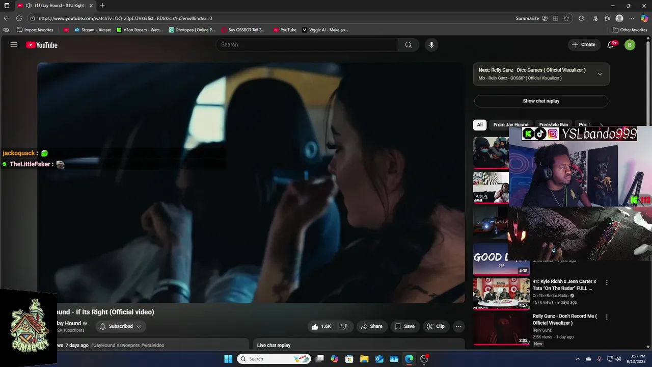Open the Edge profile avatar
Viewport: 652px width, 367px height.
tap(619, 18)
